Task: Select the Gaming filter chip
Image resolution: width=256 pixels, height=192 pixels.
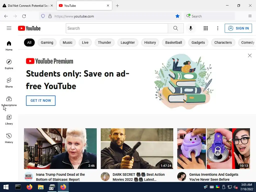Action: tap(47, 42)
